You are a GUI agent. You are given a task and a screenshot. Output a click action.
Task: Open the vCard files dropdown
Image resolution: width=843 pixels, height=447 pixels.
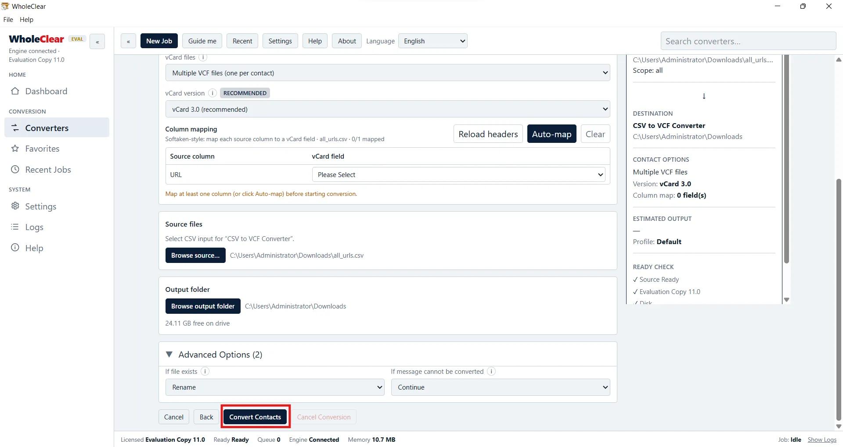[388, 73]
